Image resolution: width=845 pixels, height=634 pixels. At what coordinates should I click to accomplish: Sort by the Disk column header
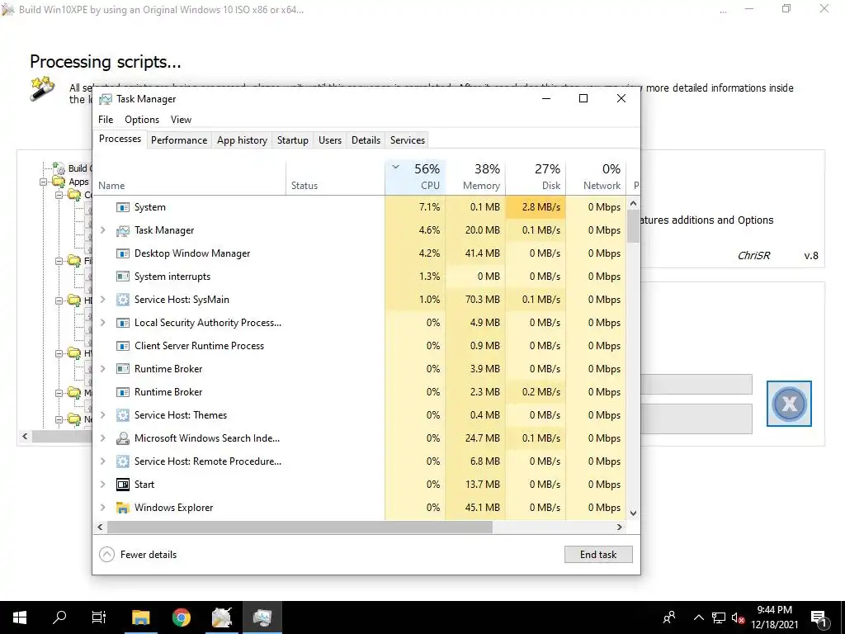536,177
